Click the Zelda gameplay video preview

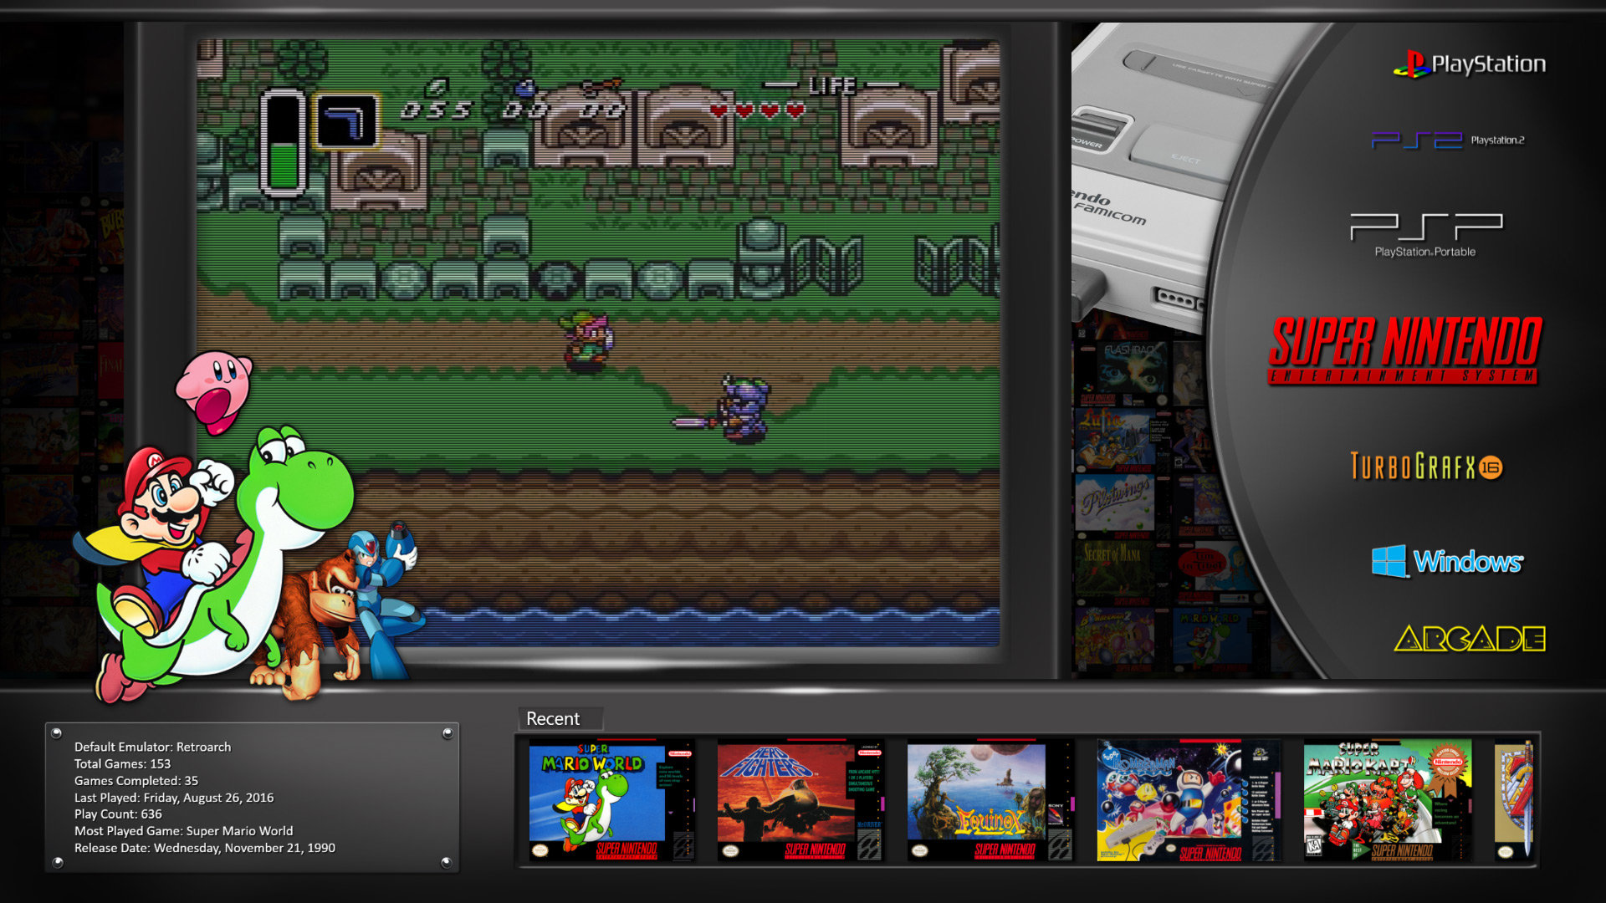coord(598,343)
